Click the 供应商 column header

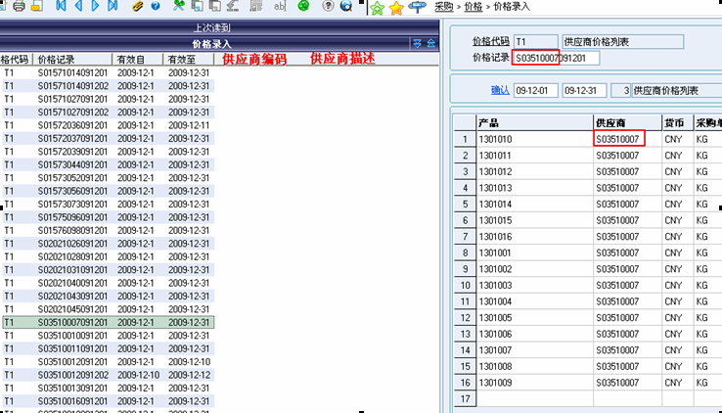point(610,123)
